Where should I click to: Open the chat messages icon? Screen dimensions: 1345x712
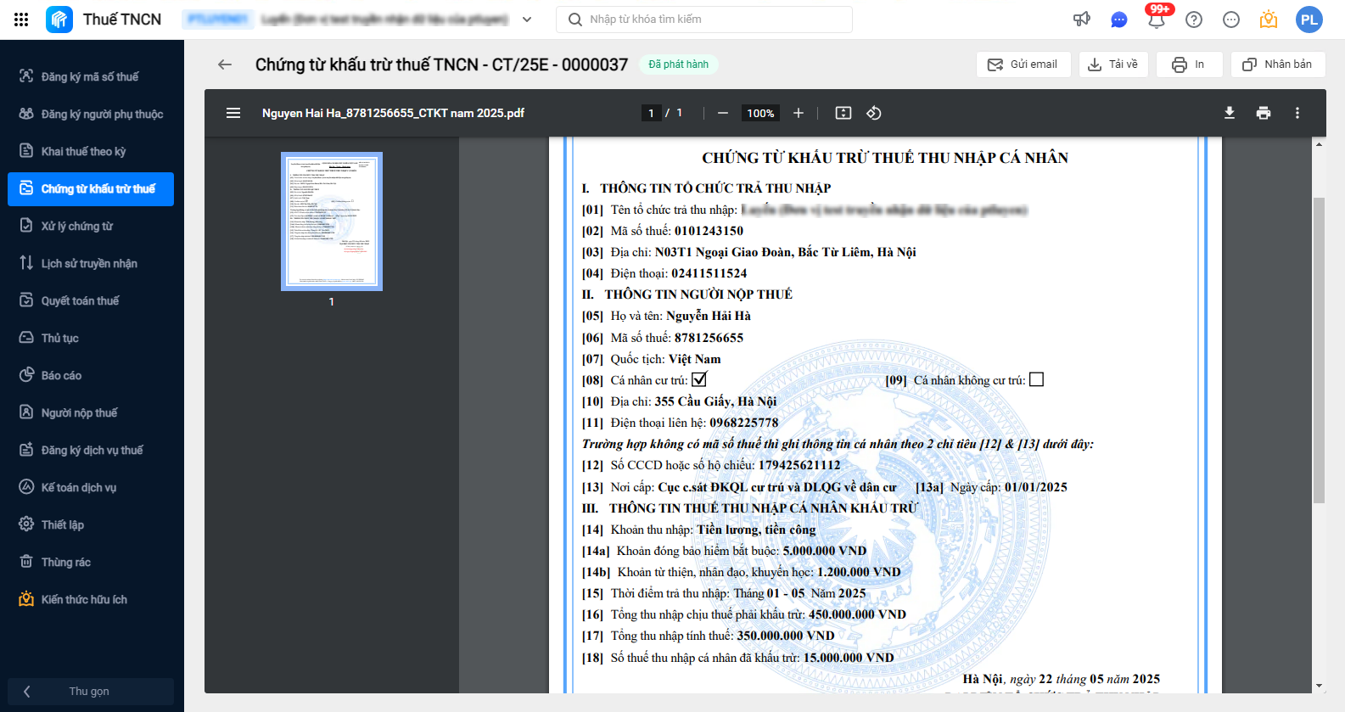tap(1119, 20)
